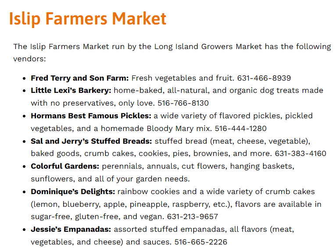The height and width of the screenshot is (248, 336).
Task: Click Sal and Jerry's Stuffed Breads name
Action: tap(91, 141)
